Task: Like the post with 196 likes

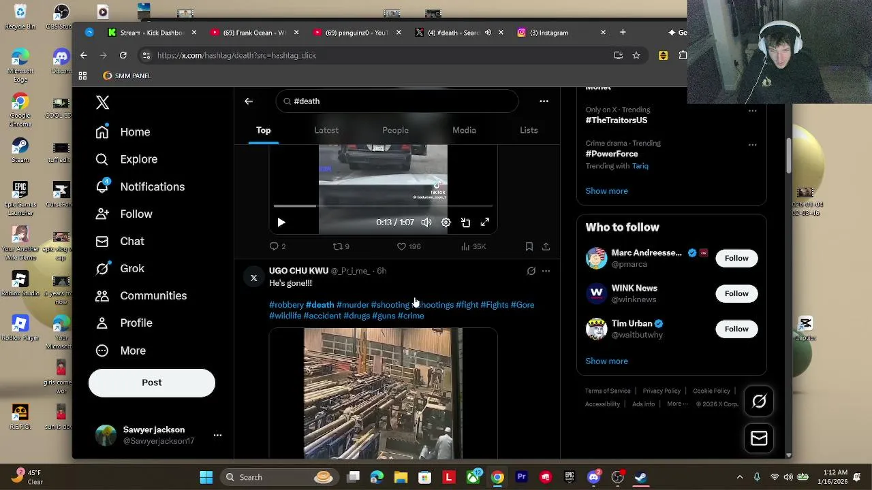Action: [x=409, y=246]
